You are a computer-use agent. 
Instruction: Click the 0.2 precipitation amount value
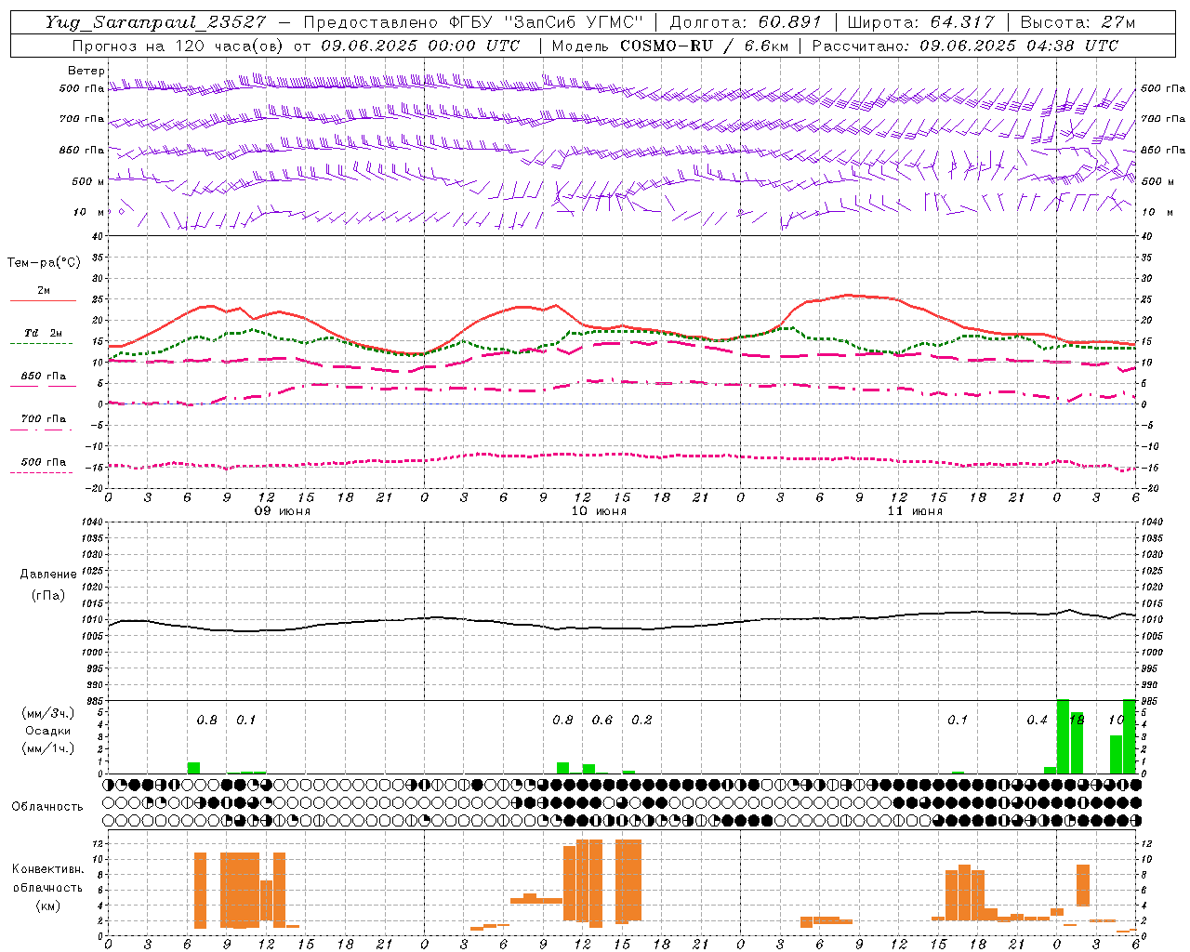click(641, 720)
